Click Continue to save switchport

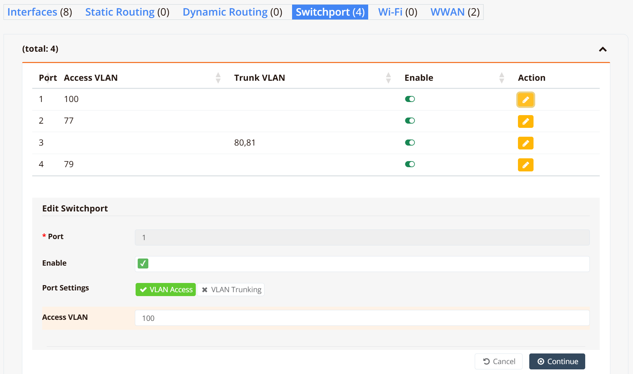point(557,361)
